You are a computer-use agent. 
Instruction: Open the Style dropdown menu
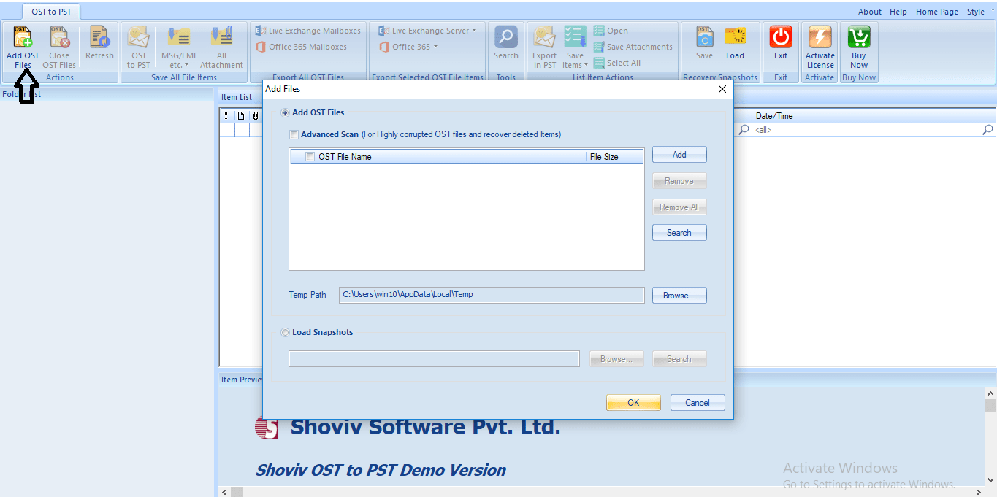(x=979, y=12)
